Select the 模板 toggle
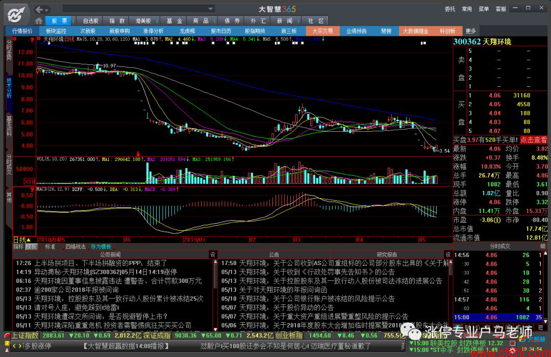The width and height of the screenshot is (551, 357). (x=31, y=247)
